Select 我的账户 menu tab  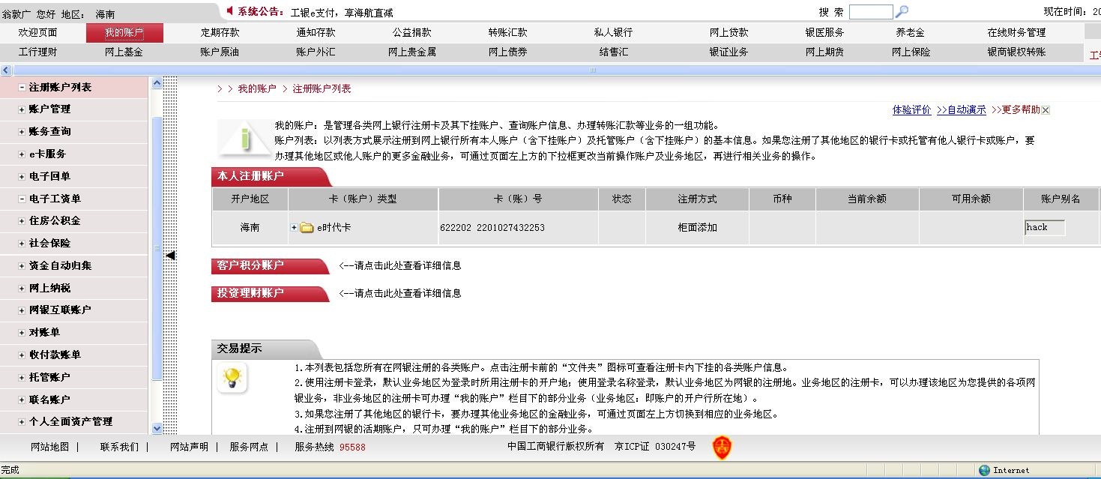point(124,33)
